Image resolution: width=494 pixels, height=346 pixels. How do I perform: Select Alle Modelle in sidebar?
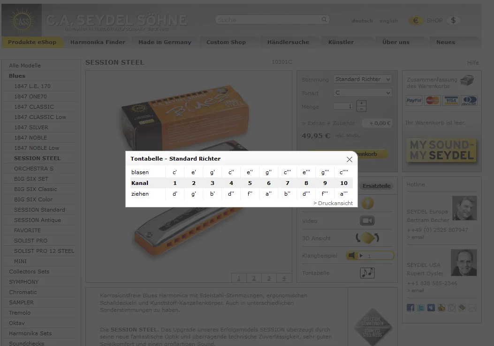[25, 66]
